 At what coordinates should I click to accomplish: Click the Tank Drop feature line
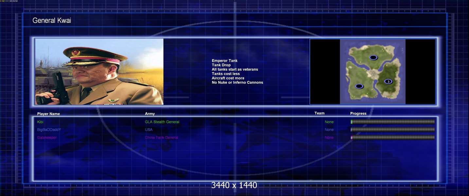(221, 65)
